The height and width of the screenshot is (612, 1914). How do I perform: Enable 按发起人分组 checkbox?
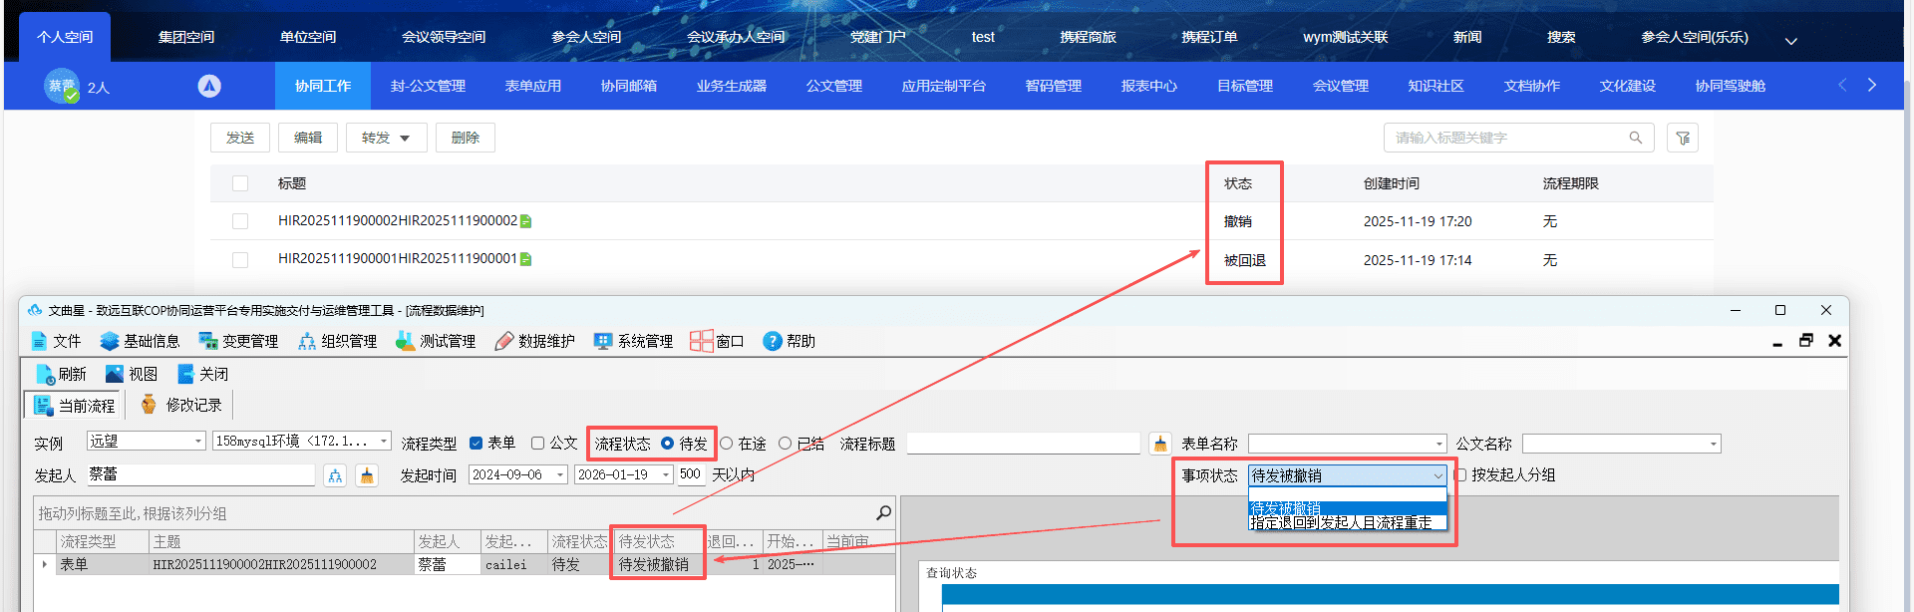pos(1460,475)
